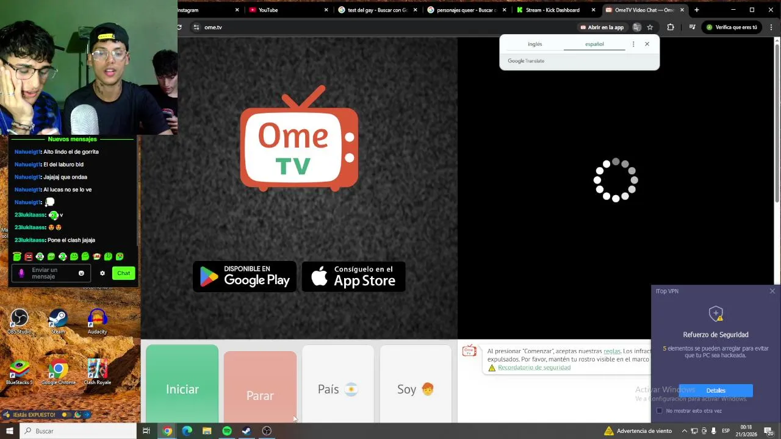781x439 pixels.
Task: Open Chrome extensions puzzle icon
Action: coord(671,27)
